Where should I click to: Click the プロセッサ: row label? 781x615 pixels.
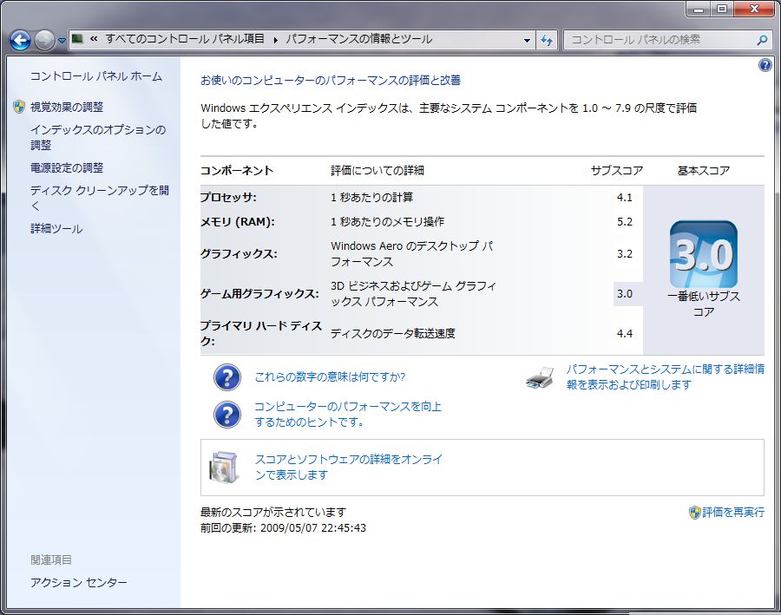click(228, 197)
